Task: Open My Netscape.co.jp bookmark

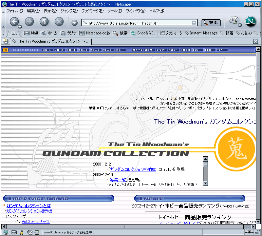Action: click(x=95, y=33)
